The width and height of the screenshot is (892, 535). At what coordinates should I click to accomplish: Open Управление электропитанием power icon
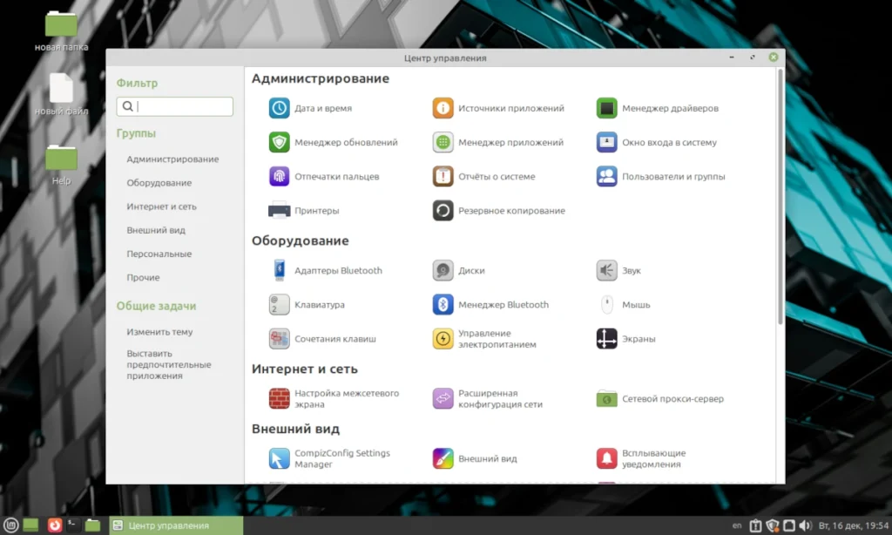point(443,339)
